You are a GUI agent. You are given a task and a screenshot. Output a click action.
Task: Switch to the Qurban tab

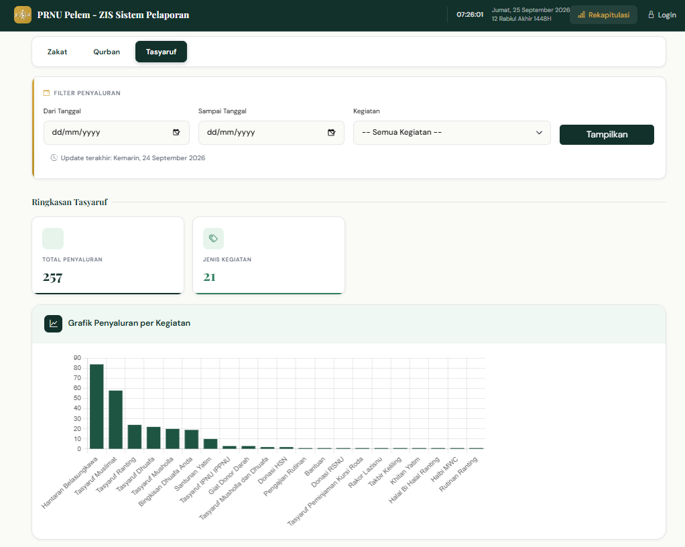[x=107, y=52]
